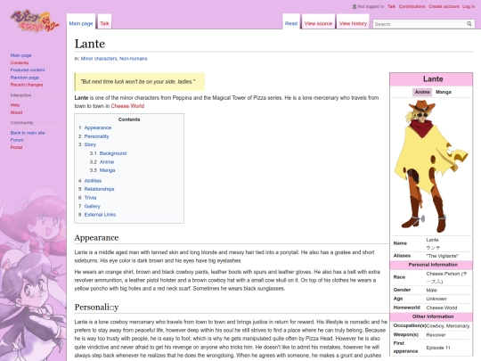This screenshot has width=481, height=361.
Task: Click the infobox Weapon value Revolver
Action: coord(436,335)
